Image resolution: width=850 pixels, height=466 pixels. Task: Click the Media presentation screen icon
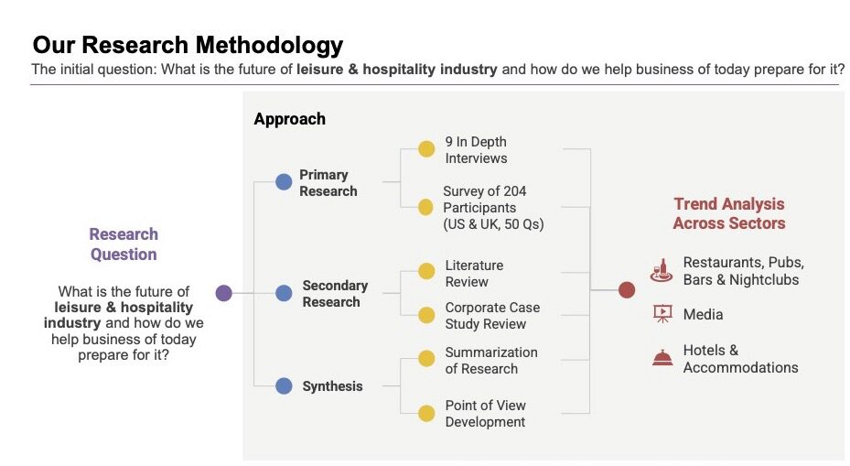(x=662, y=314)
